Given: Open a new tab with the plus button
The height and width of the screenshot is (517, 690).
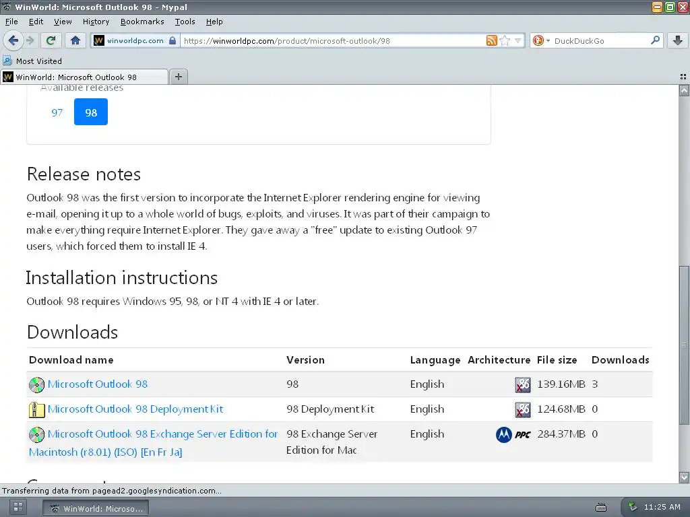Looking at the screenshot, I should pos(178,77).
